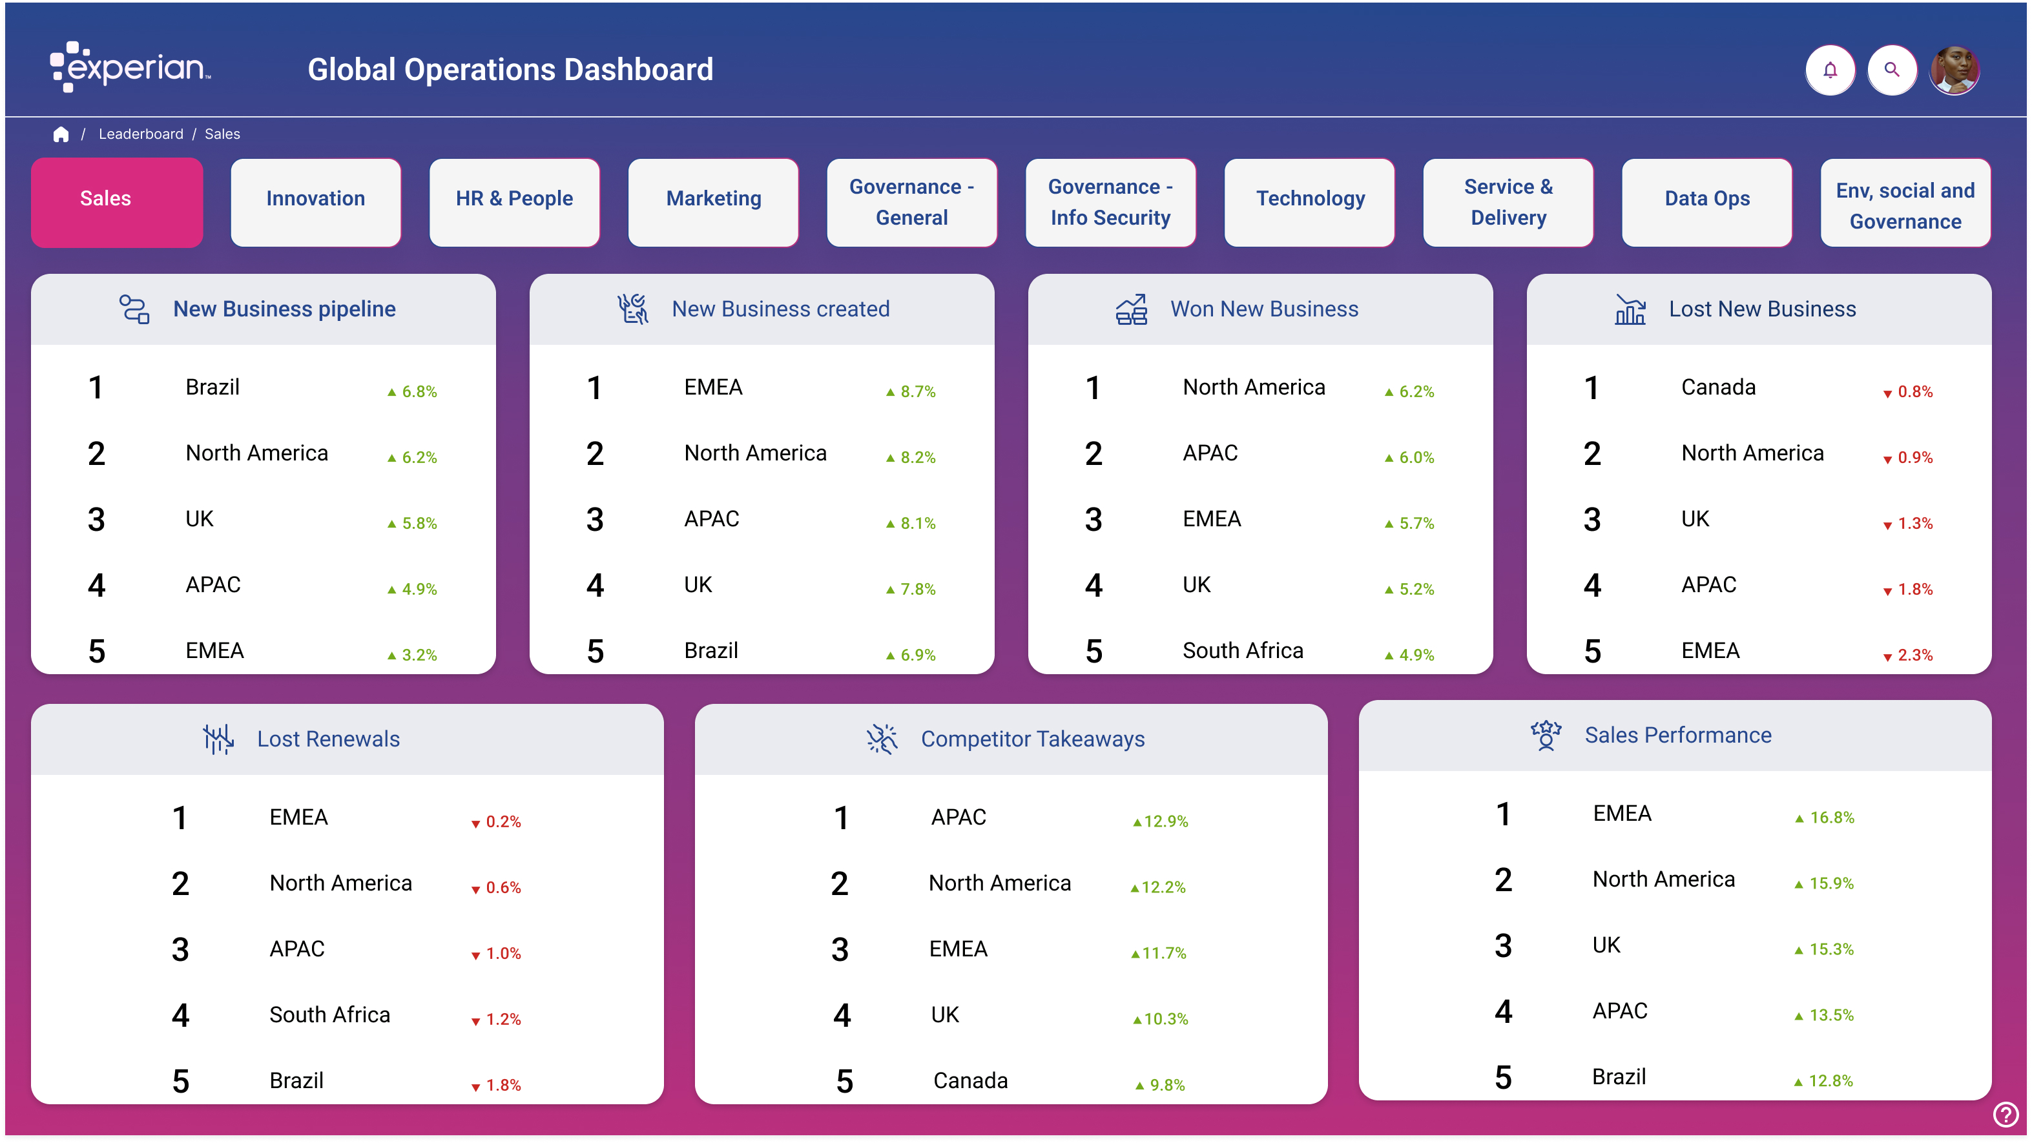Image resolution: width=2032 pixels, height=1143 pixels.
Task: Open the Governance - Info Security tab
Action: [1110, 202]
